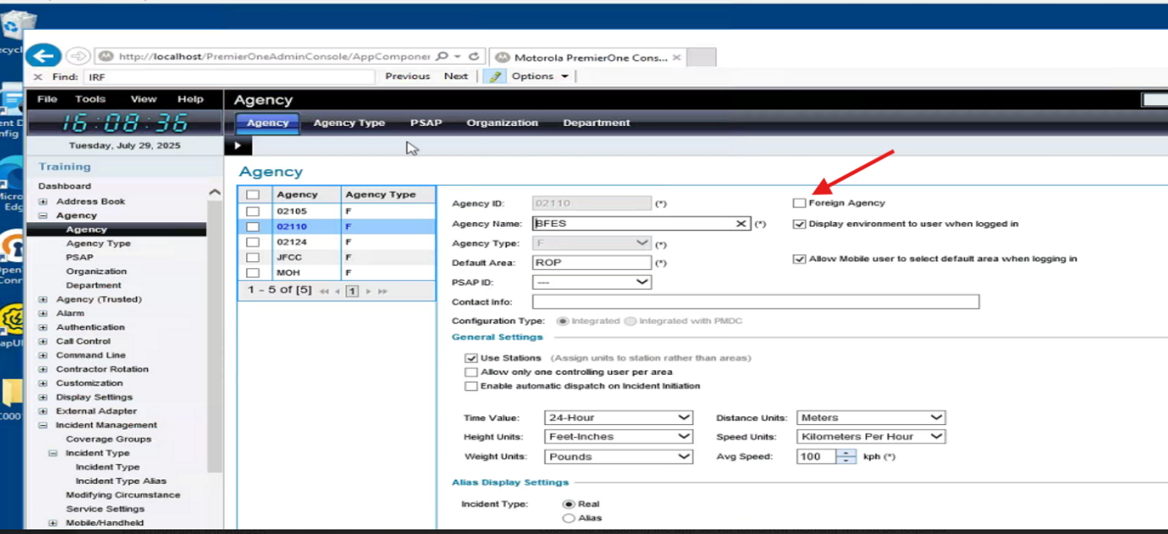Click the browser back arrow button

(44, 56)
